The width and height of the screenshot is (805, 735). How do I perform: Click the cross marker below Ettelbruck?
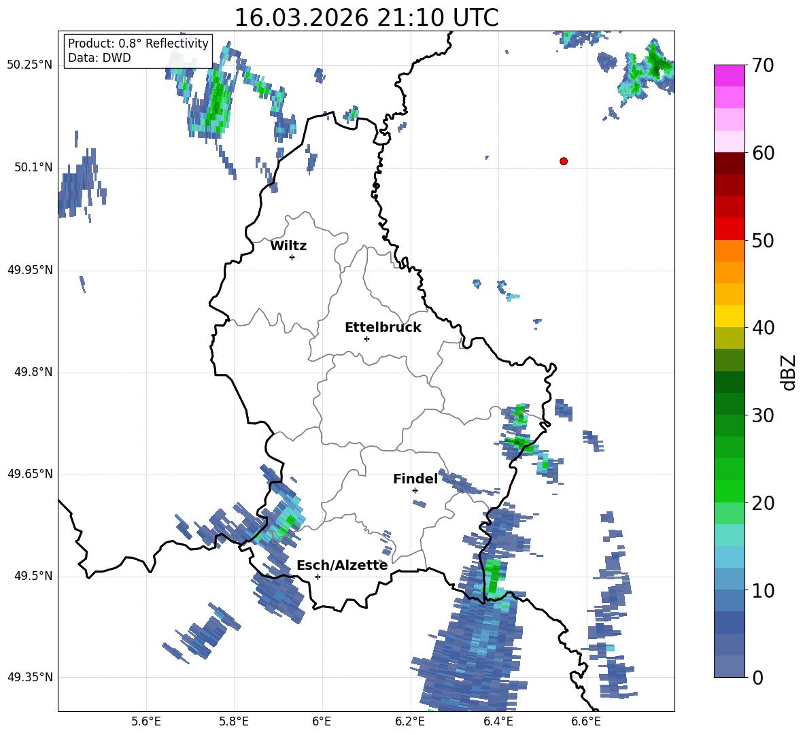(366, 339)
